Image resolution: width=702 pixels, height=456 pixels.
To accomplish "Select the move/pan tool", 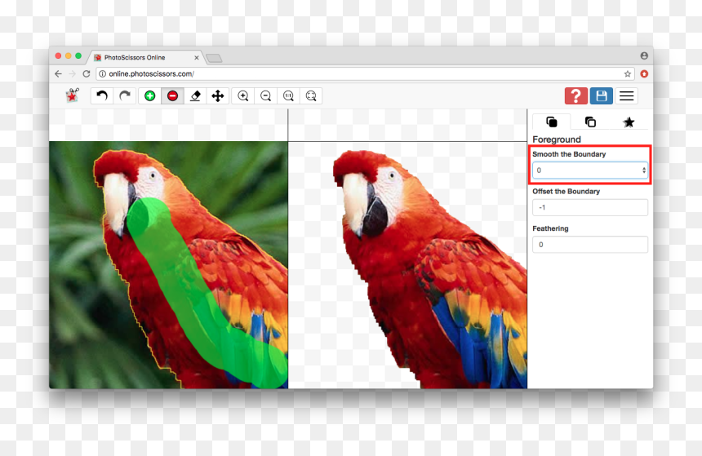I will pos(218,95).
